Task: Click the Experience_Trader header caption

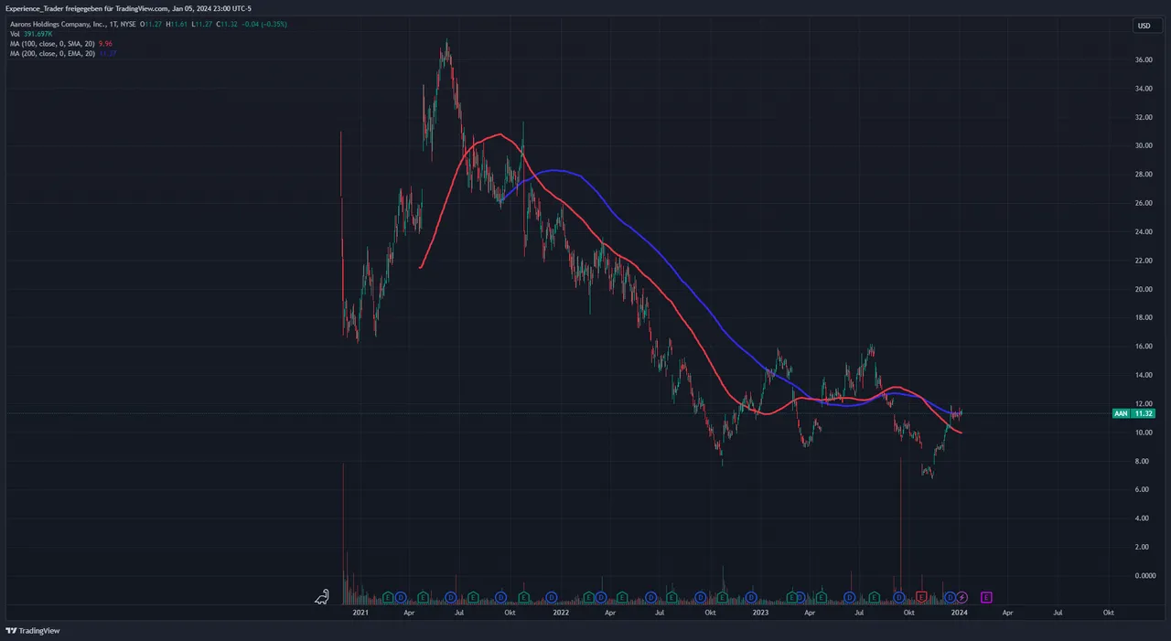Action: click(x=129, y=8)
